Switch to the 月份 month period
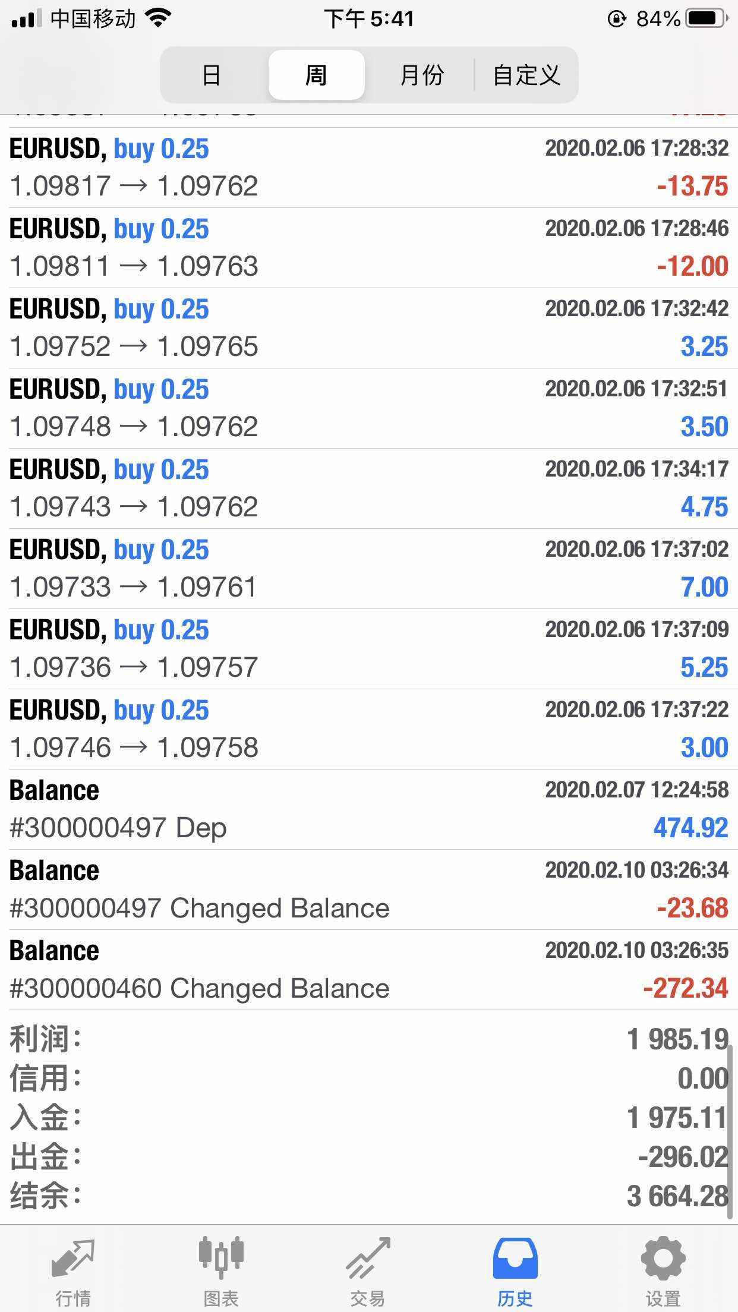Image resolution: width=738 pixels, height=1312 pixels. (x=422, y=75)
